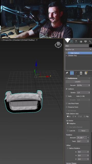Open Configure Modifier Sets icon
The height and width of the screenshot is (164, 92).
(x=86, y=73)
